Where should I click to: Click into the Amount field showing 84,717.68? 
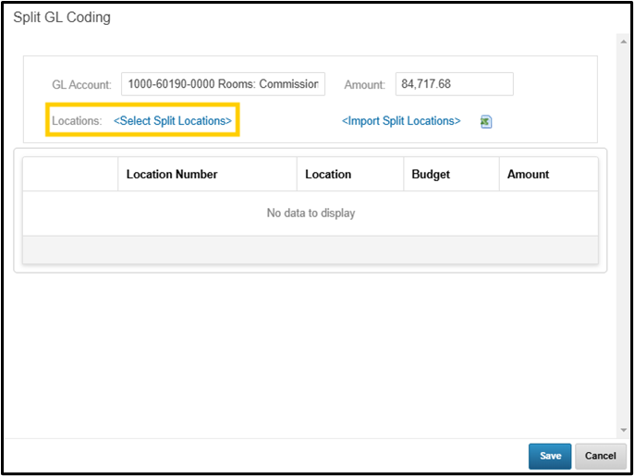(x=454, y=84)
